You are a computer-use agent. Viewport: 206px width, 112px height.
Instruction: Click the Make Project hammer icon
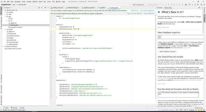coord(130,4)
